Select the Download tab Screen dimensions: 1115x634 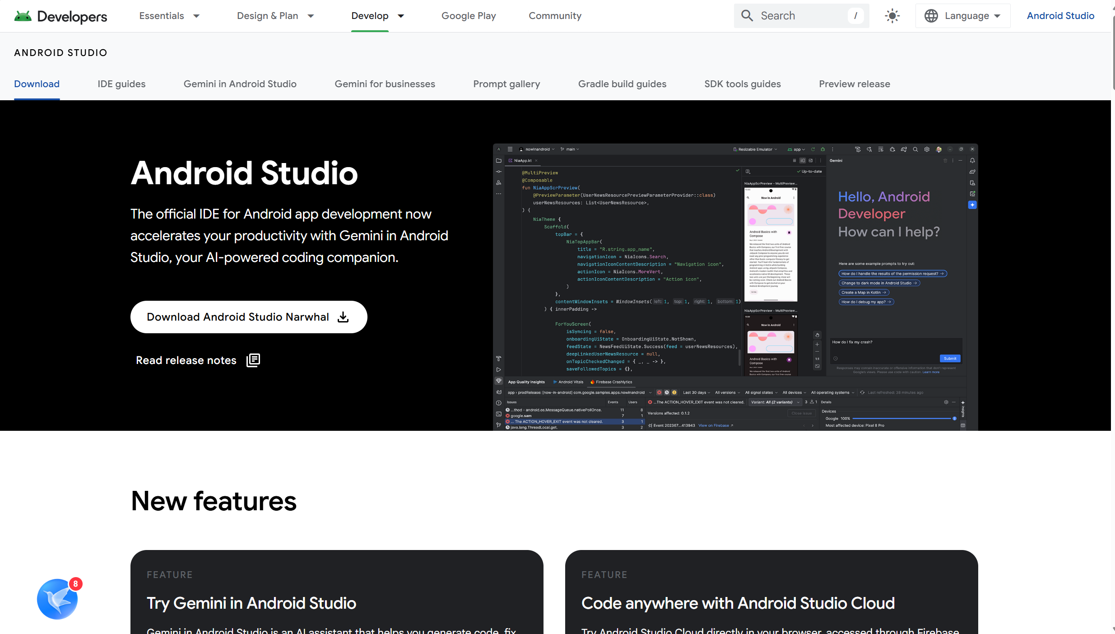pos(37,84)
